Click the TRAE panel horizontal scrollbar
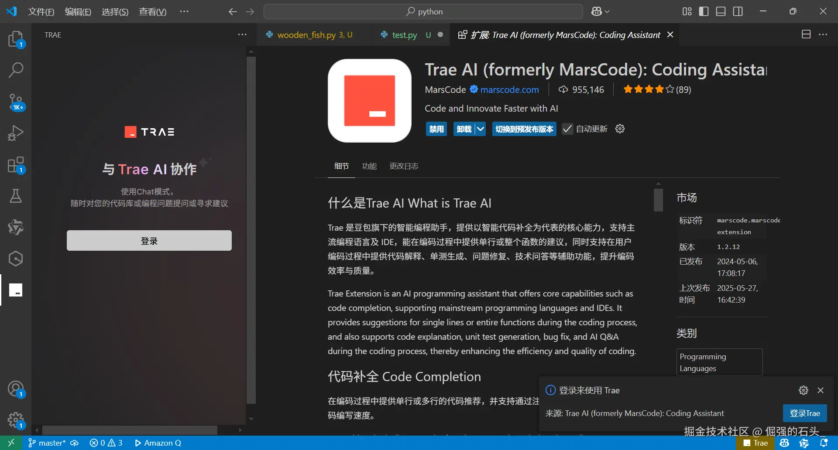The height and width of the screenshot is (450, 838). pos(130,430)
